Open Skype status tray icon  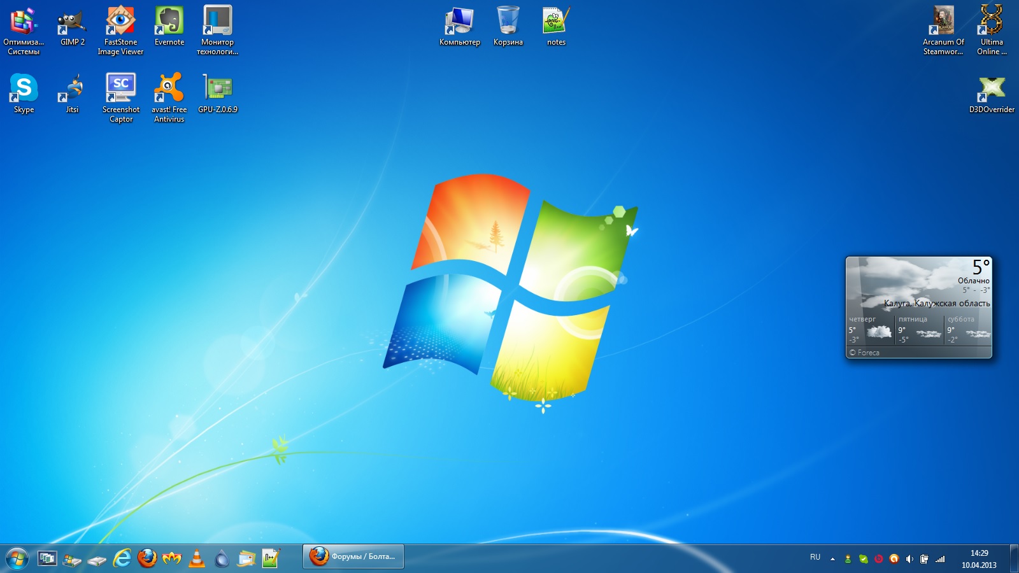pyautogui.click(x=863, y=559)
